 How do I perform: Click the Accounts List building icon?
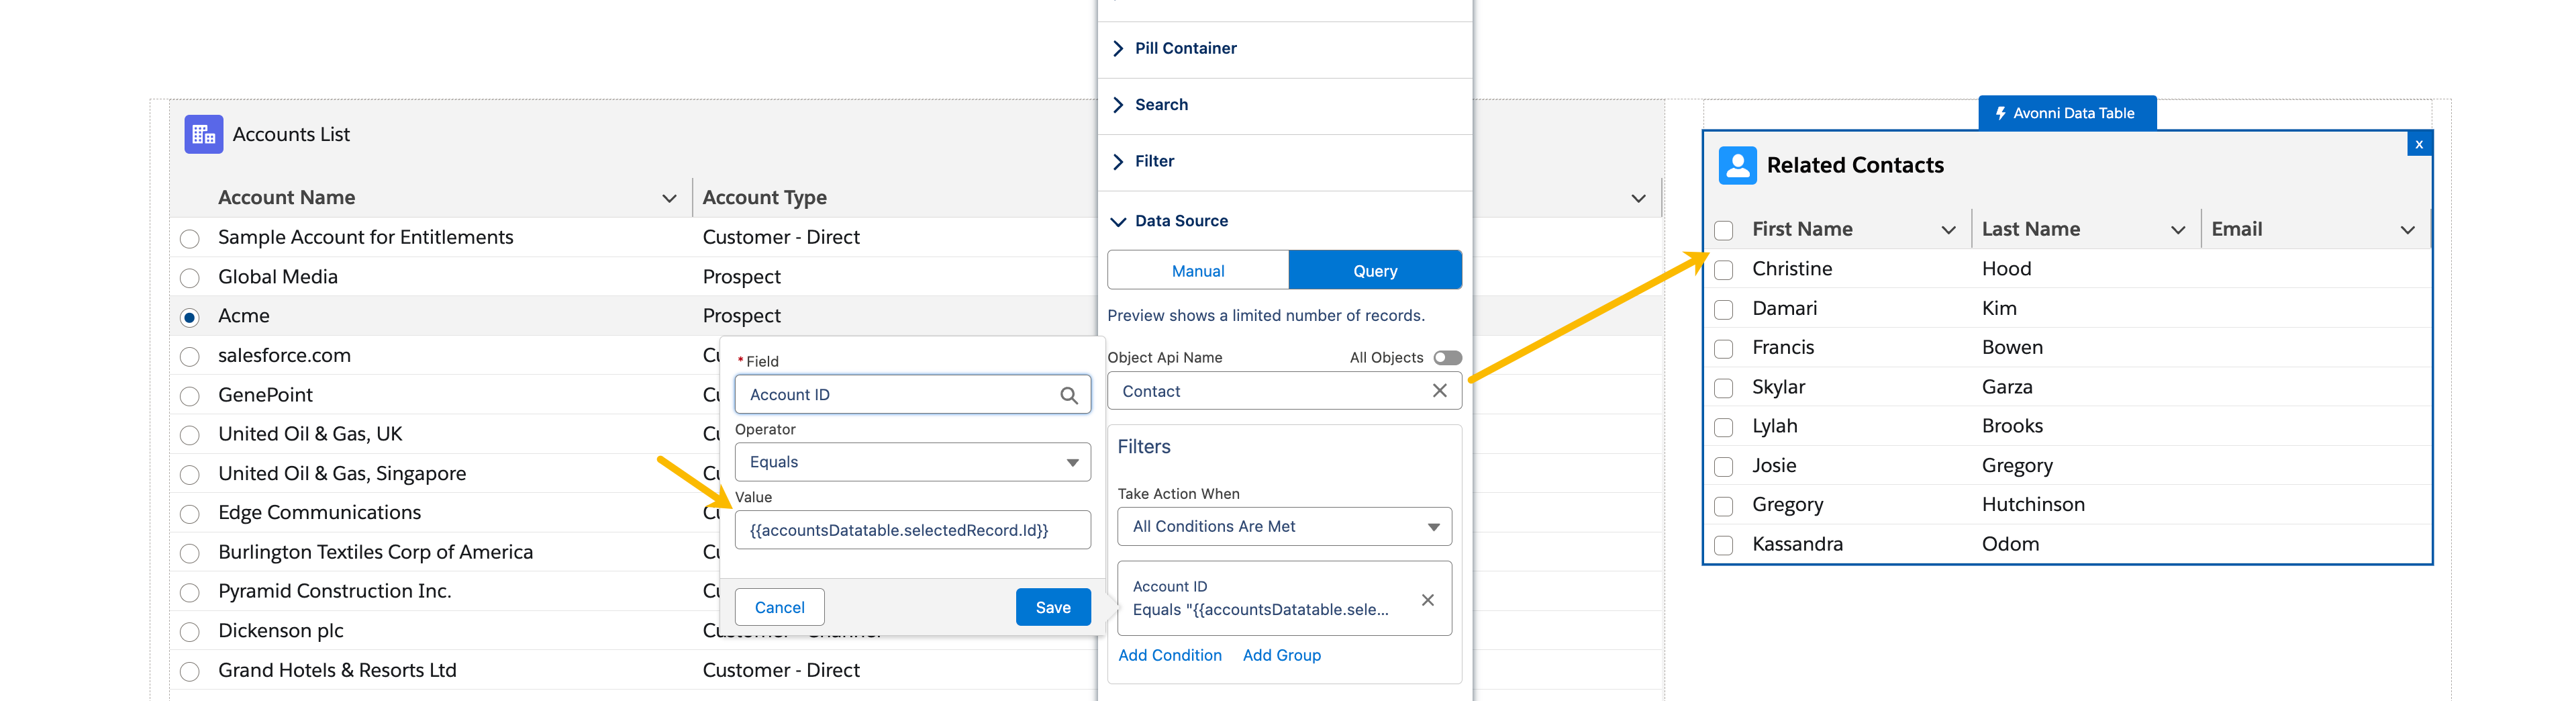tap(203, 134)
